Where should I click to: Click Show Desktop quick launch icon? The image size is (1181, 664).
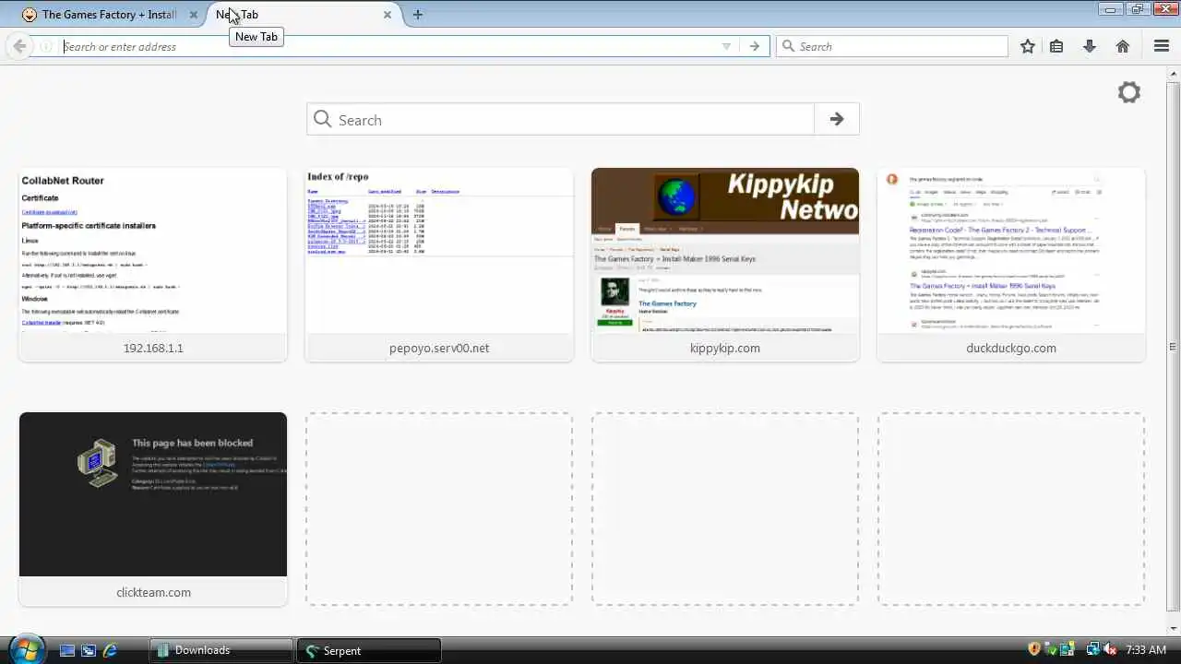coord(66,650)
